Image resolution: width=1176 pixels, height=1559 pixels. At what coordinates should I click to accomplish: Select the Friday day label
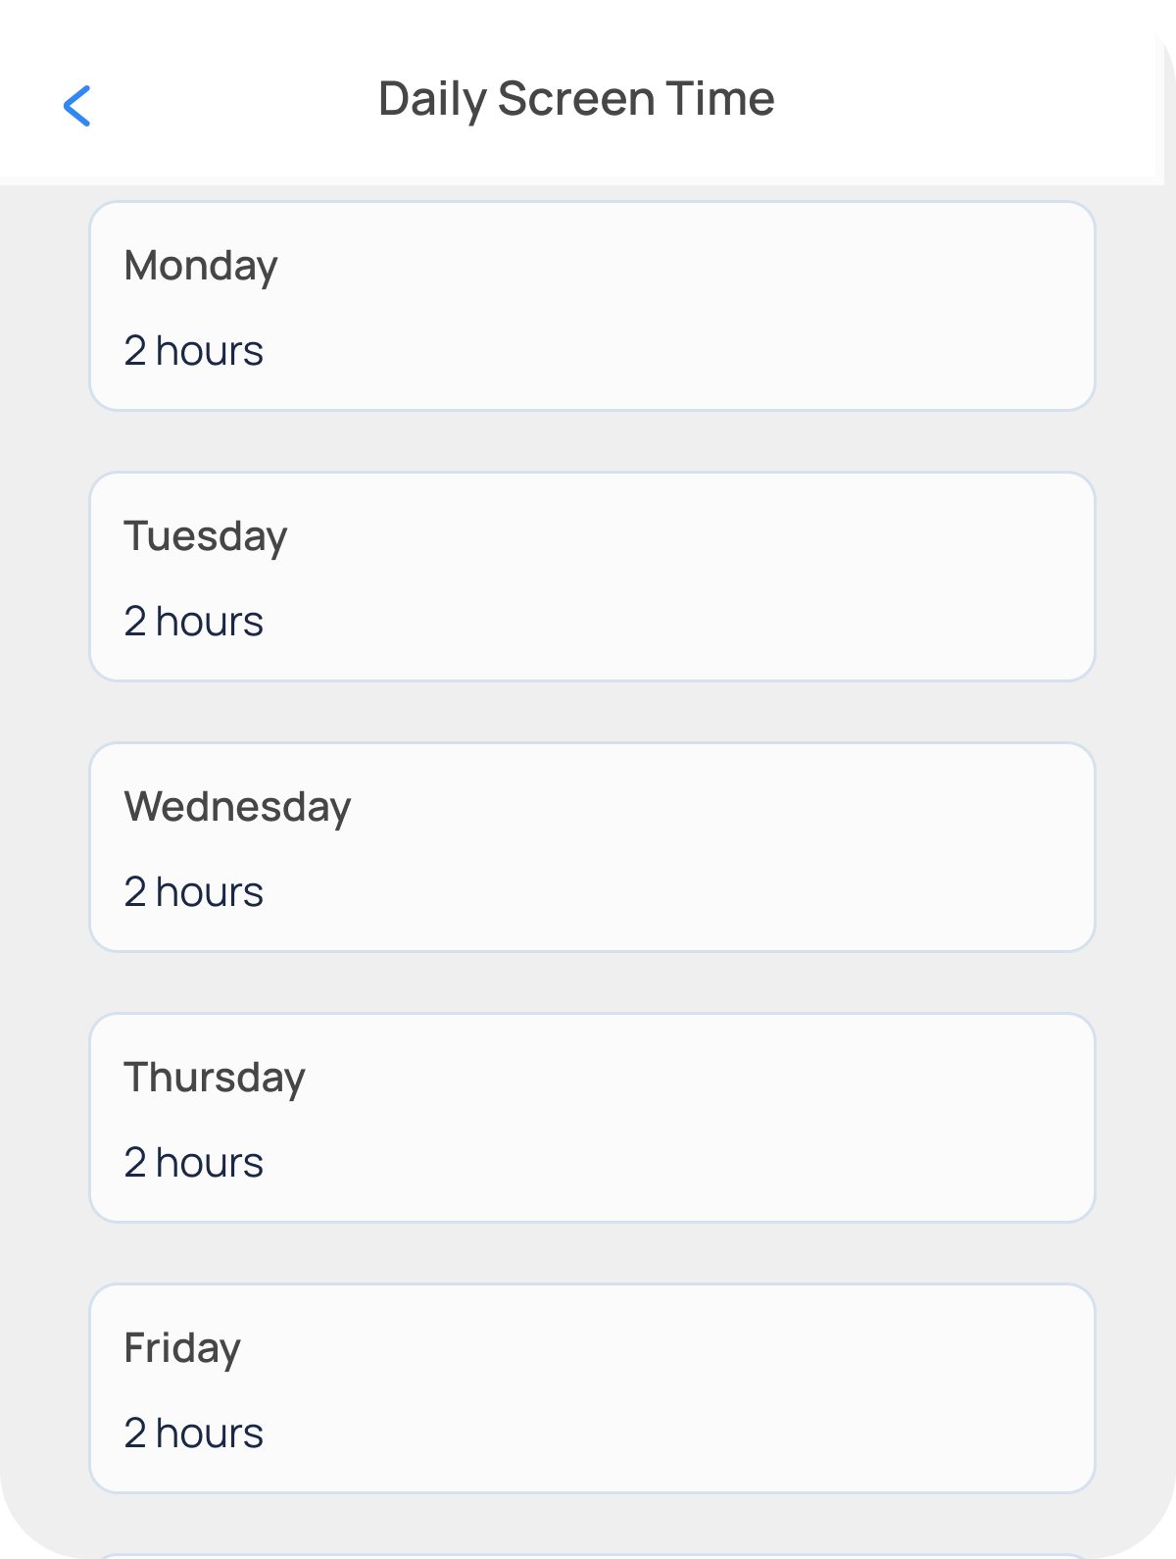[x=182, y=1348]
